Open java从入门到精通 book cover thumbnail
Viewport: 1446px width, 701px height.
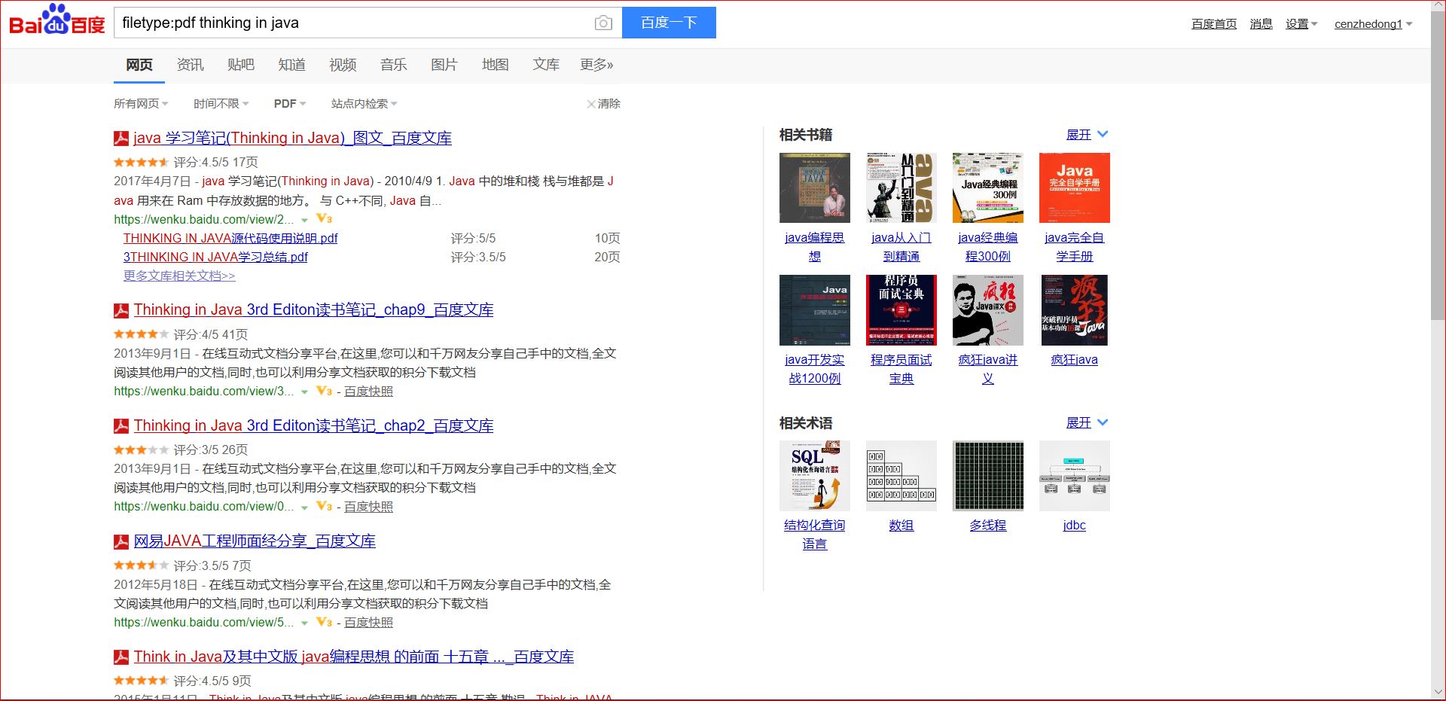coord(901,187)
